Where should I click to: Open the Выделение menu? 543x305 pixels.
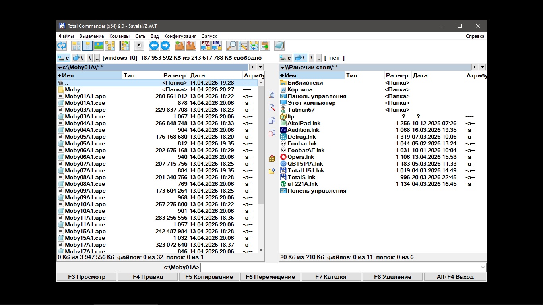pos(91,36)
